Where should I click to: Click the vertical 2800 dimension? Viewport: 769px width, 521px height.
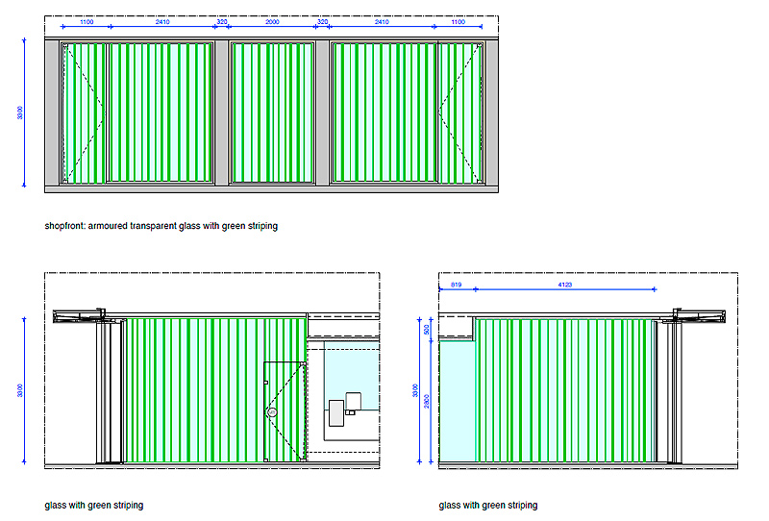coord(427,401)
